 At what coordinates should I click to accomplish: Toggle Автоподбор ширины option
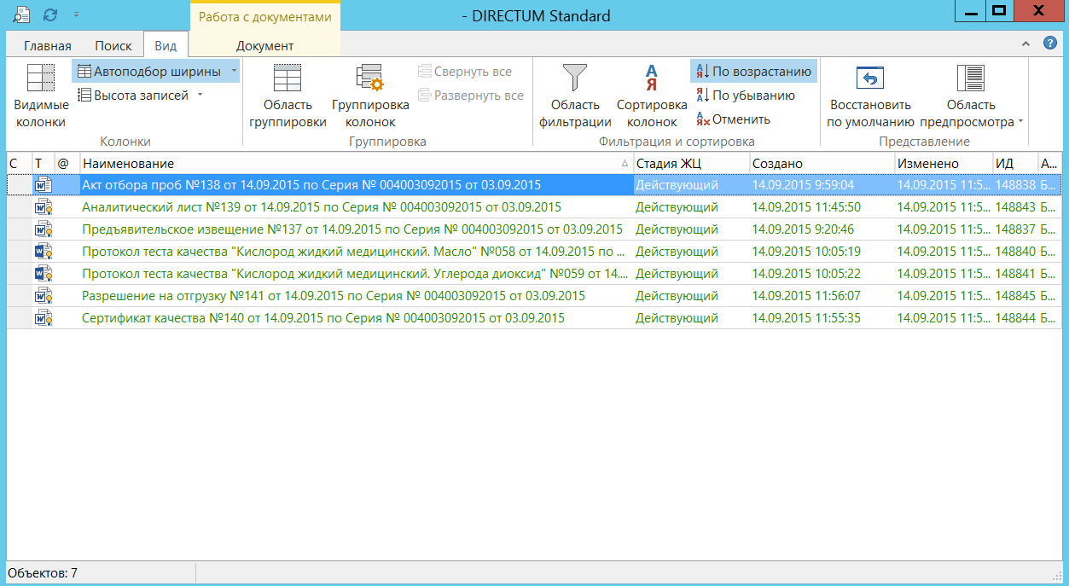[x=150, y=72]
